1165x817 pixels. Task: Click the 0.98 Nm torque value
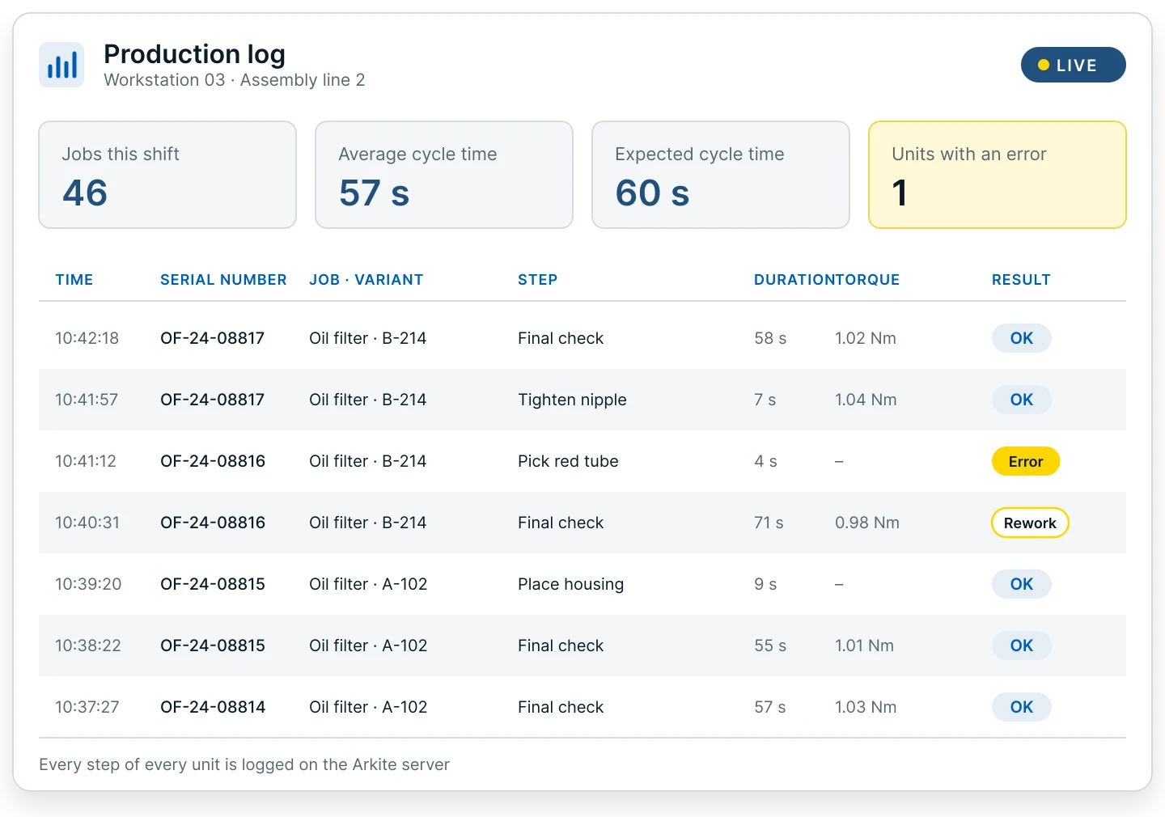coord(867,523)
